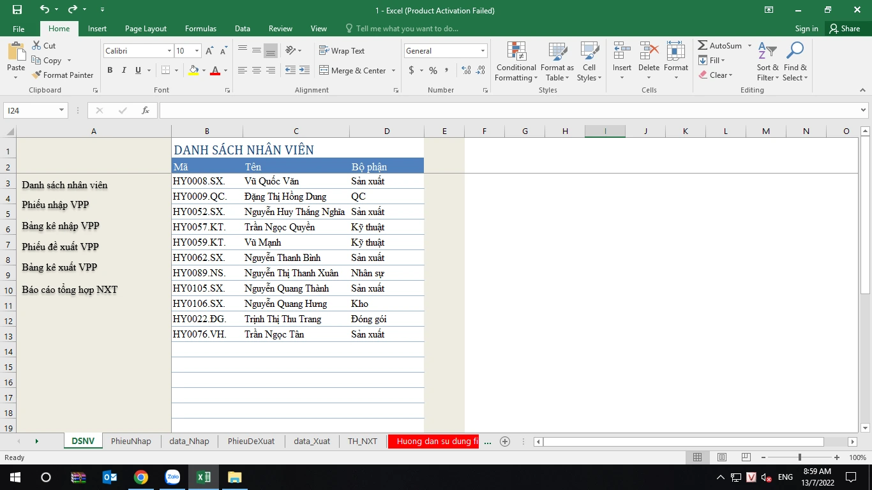Screen dimensions: 872x490
Task: Click the 'Phiếu nhập VPP' link
Action: coord(56,205)
